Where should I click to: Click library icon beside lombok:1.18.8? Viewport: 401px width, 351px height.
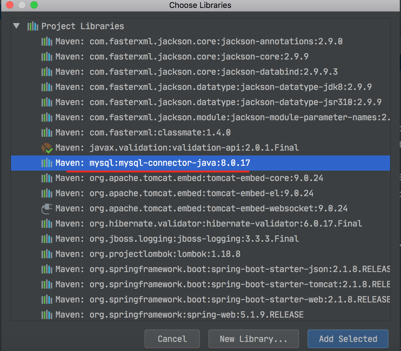pos(47,254)
